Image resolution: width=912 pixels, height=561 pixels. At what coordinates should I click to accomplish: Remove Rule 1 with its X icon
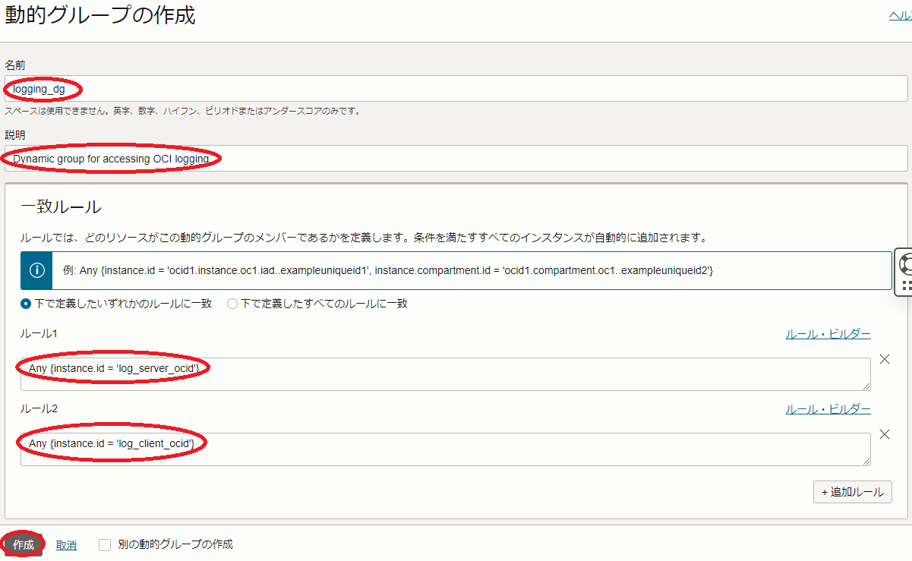click(x=884, y=359)
